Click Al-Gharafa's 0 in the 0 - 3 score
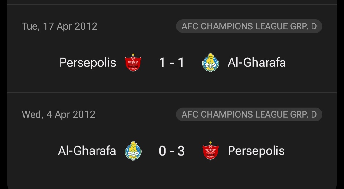This screenshot has height=189, width=344. pyautogui.click(x=162, y=151)
